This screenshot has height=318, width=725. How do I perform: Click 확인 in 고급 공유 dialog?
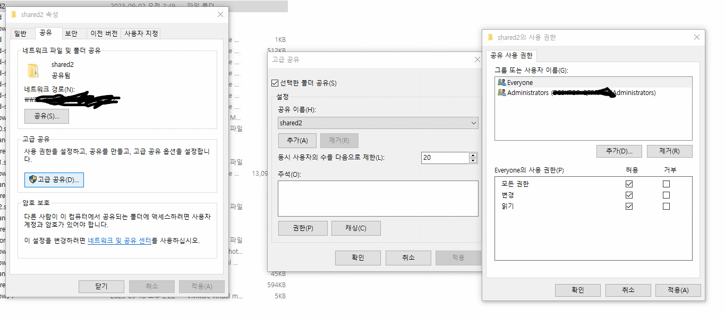click(358, 257)
